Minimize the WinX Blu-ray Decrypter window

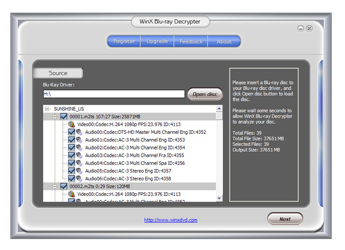[x=301, y=29]
